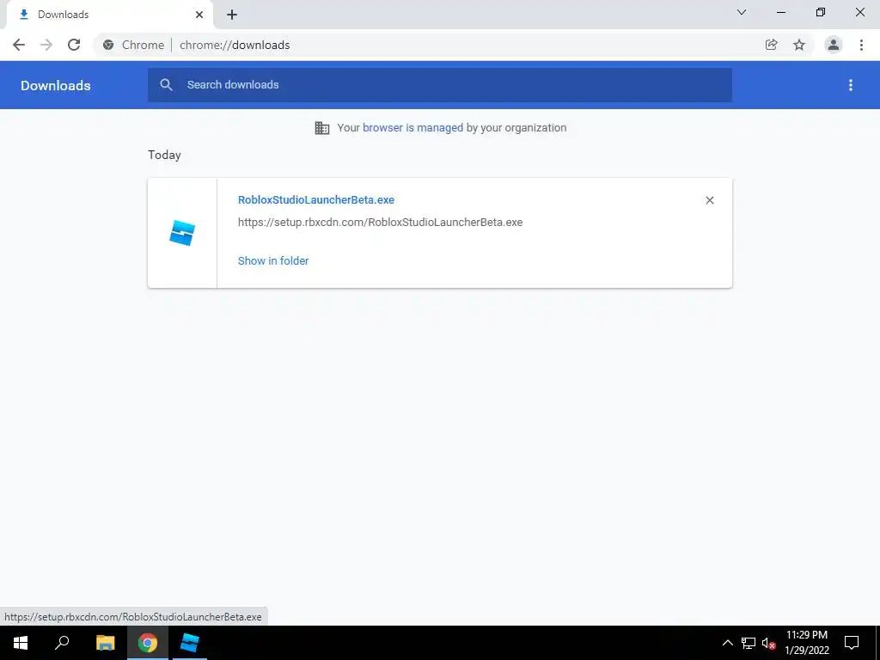Share this page icon in address bar
880x660 pixels.
[x=771, y=45]
